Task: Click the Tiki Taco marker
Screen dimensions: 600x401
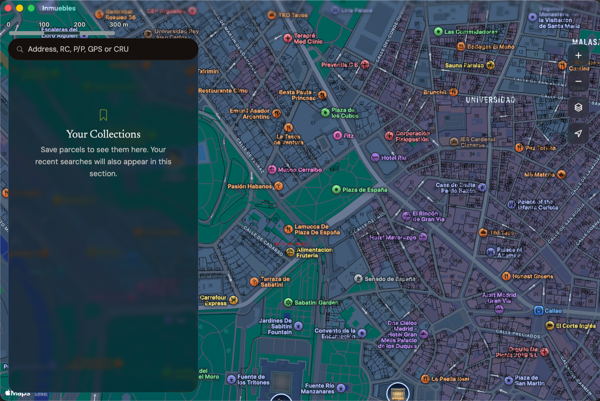Action: coord(484,233)
